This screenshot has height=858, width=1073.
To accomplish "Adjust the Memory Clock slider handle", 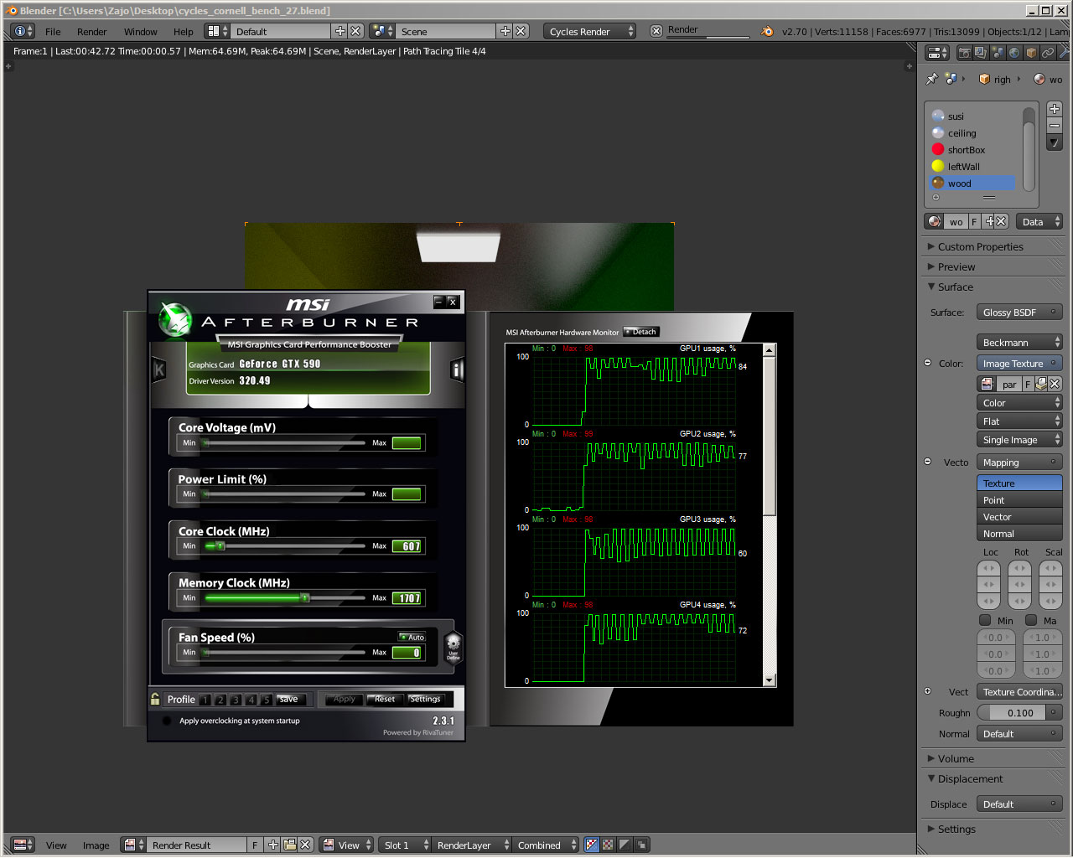I will 305,597.
